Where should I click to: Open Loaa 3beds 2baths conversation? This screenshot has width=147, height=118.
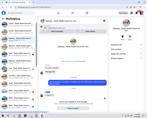pyautogui.click(x=18, y=69)
